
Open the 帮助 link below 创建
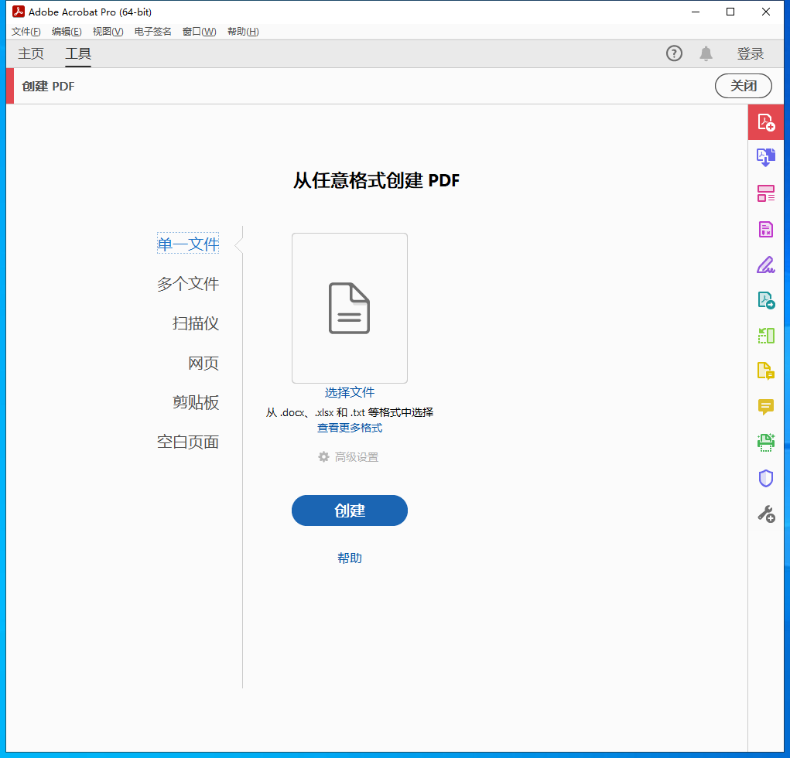(350, 558)
